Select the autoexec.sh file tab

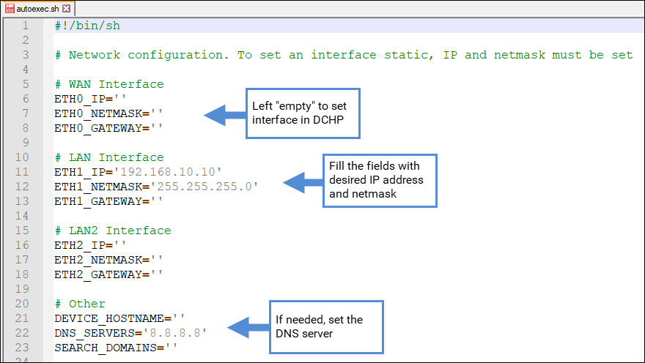[x=37, y=9]
